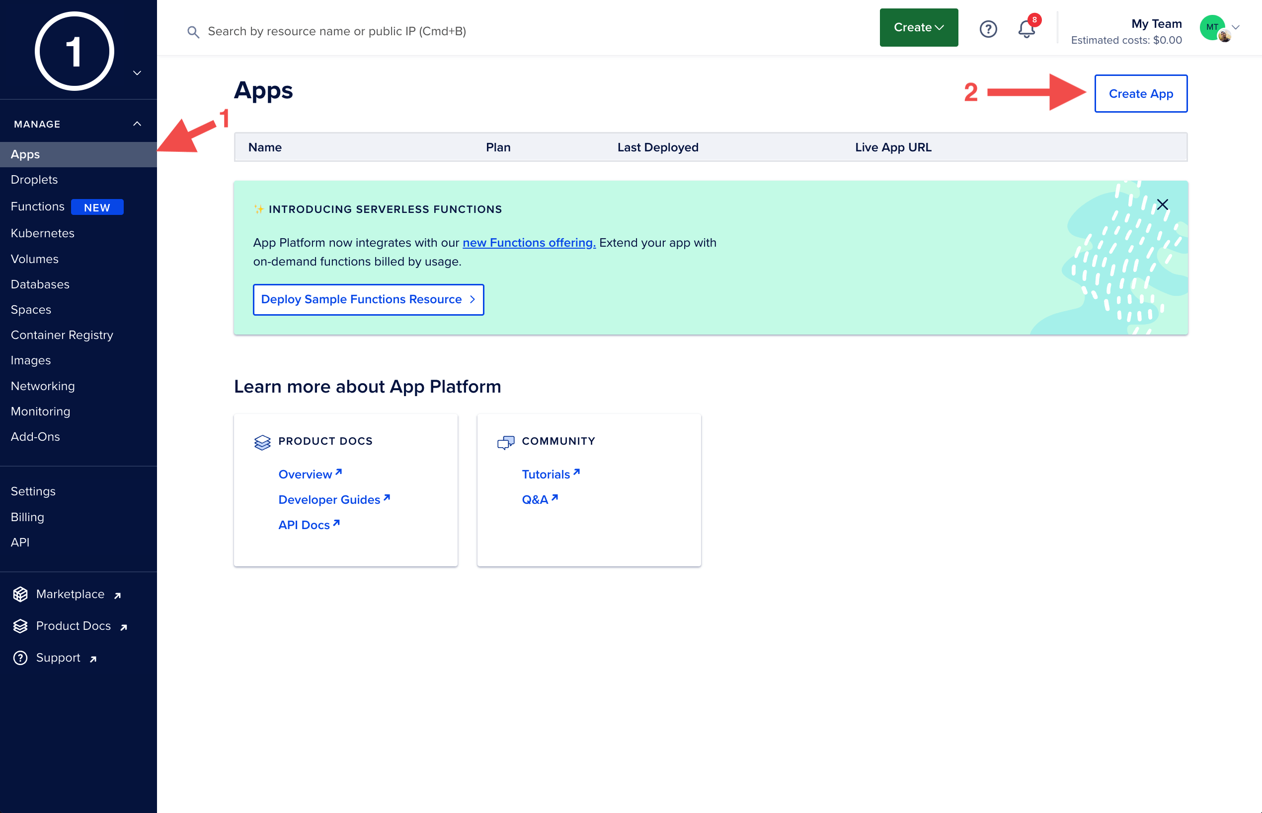Click the Product Docs card layers icon
Screen dimensions: 1262x813
(262, 442)
